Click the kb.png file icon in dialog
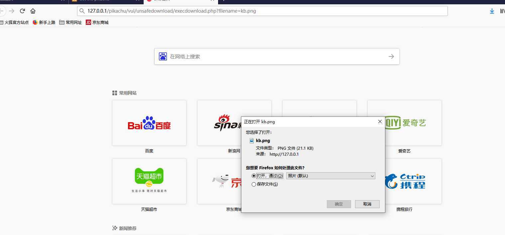 click(252, 140)
